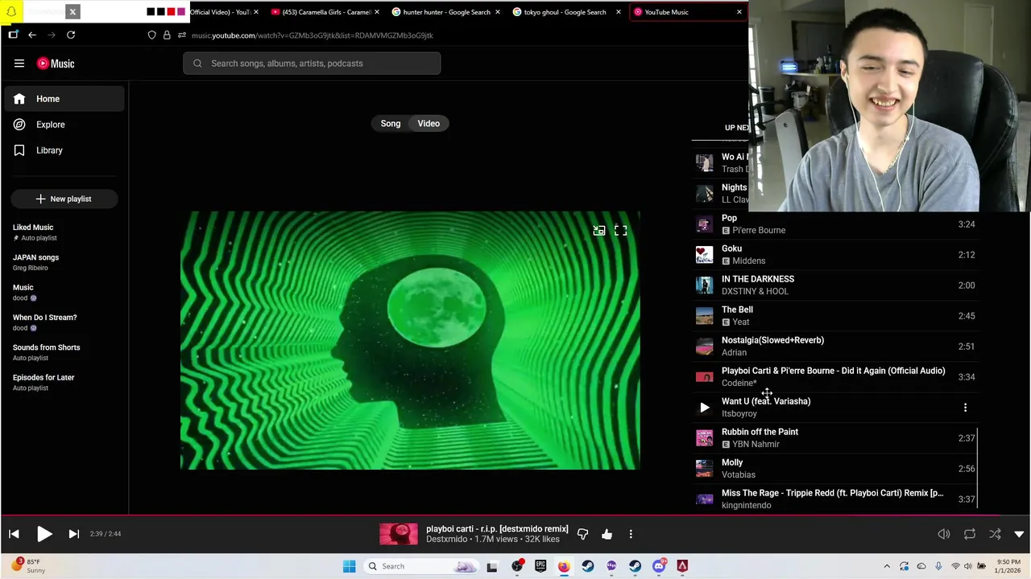The image size is (1031, 579).
Task: Open the Liked Music playlist
Action: click(64, 232)
